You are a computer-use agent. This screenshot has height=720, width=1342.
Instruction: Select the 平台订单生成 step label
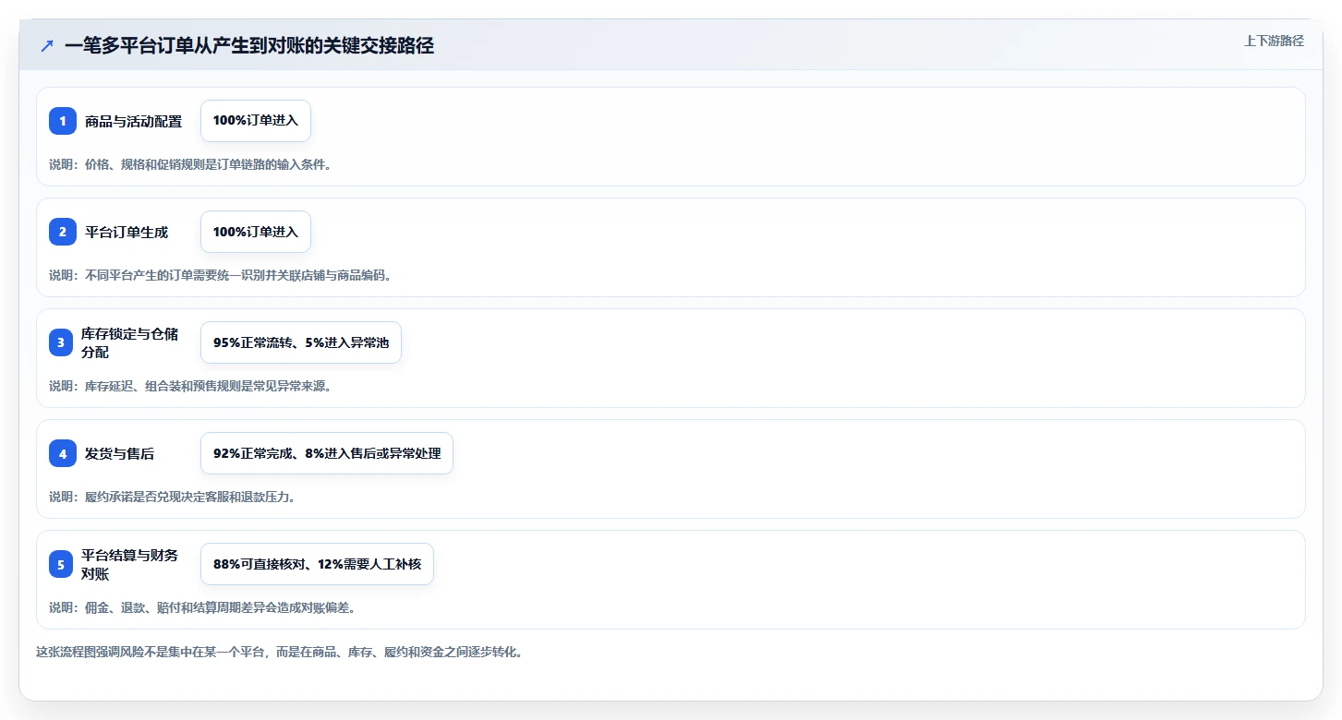[x=127, y=232]
